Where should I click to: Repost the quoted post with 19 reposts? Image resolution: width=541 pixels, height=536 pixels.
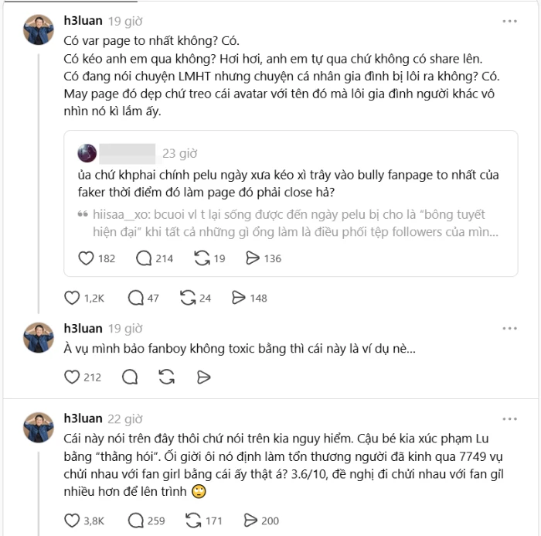[x=199, y=258]
